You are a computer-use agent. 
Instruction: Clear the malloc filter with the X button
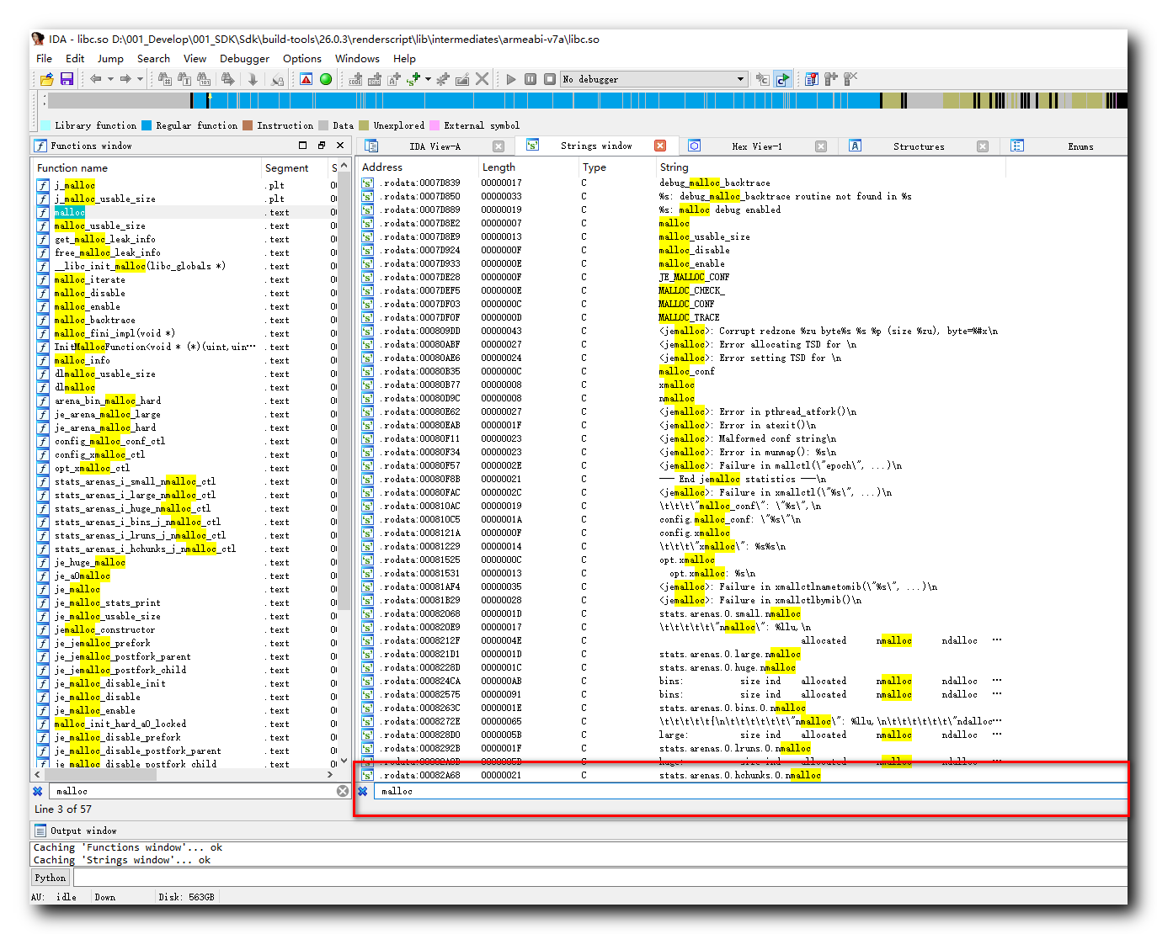click(342, 790)
